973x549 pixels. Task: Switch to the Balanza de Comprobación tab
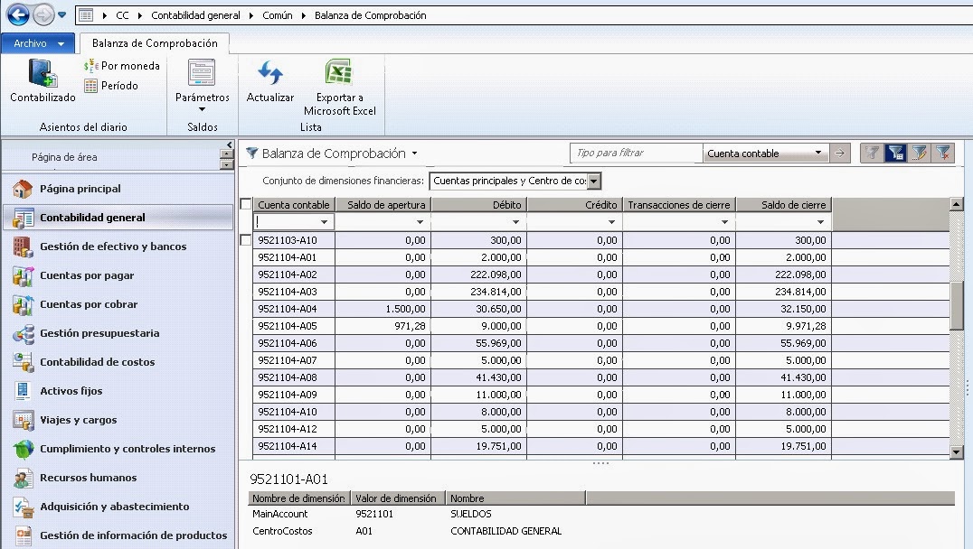pos(153,42)
